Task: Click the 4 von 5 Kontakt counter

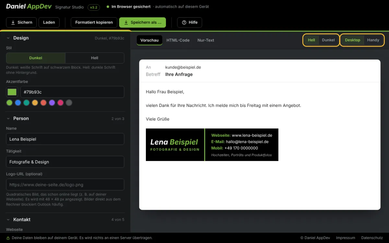Action: click(x=118, y=220)
